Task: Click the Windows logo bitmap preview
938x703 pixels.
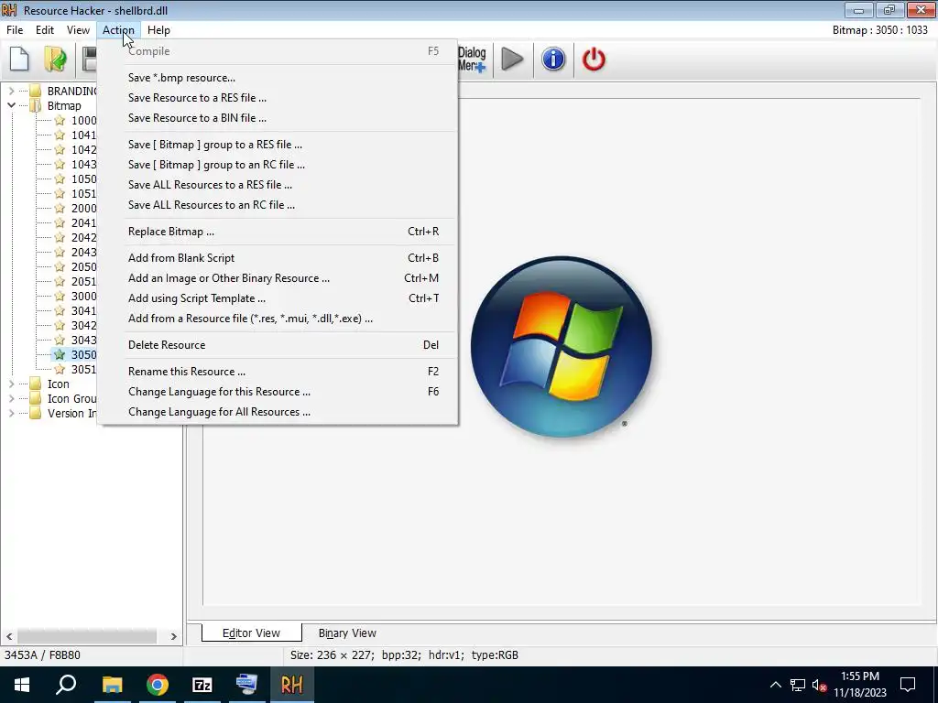Action: pyautogui.click(x=562, y=347)
